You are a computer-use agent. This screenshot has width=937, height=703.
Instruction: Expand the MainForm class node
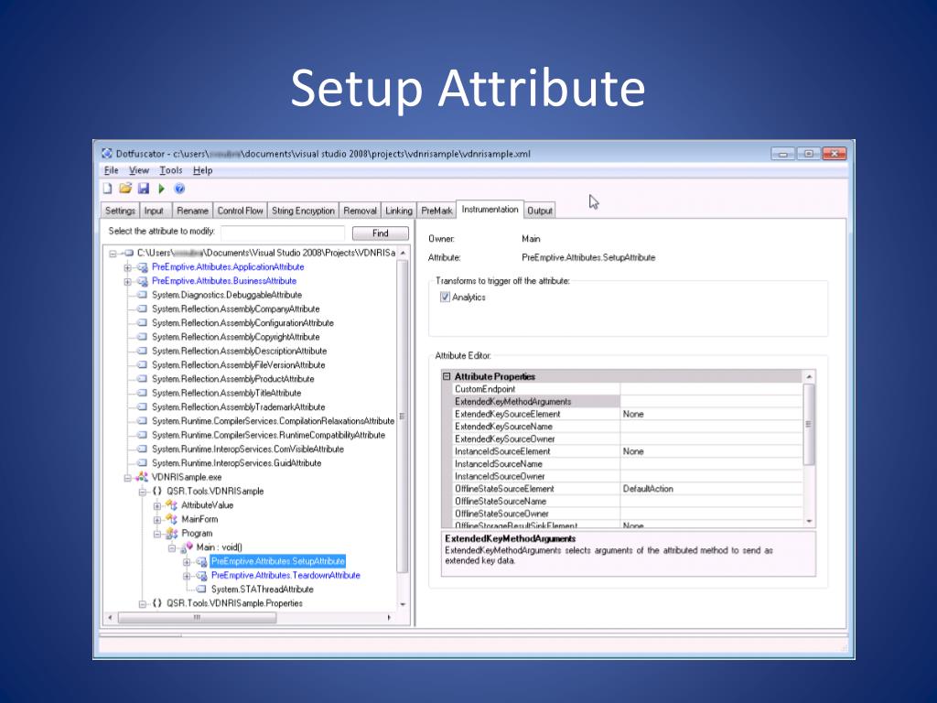157,520
